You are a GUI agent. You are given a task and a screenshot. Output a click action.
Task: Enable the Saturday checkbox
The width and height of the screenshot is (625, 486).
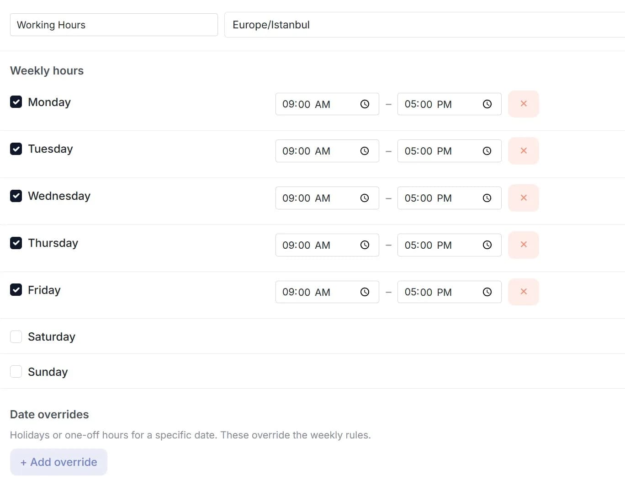pyautogui.click(x=16, y=337)
